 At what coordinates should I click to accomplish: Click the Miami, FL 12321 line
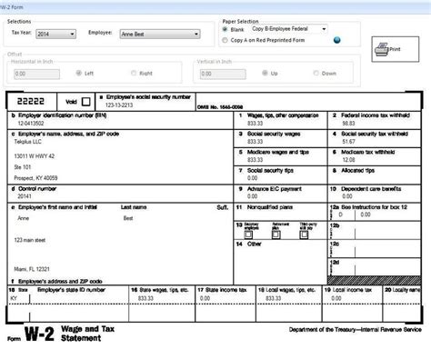[32, 269]
